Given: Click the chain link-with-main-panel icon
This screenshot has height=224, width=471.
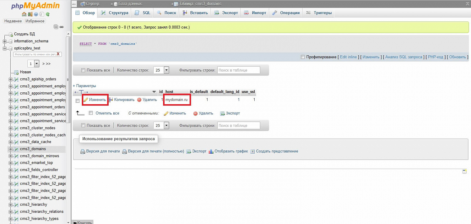Looking at the screenshot, I should click(x=62, y=27).
